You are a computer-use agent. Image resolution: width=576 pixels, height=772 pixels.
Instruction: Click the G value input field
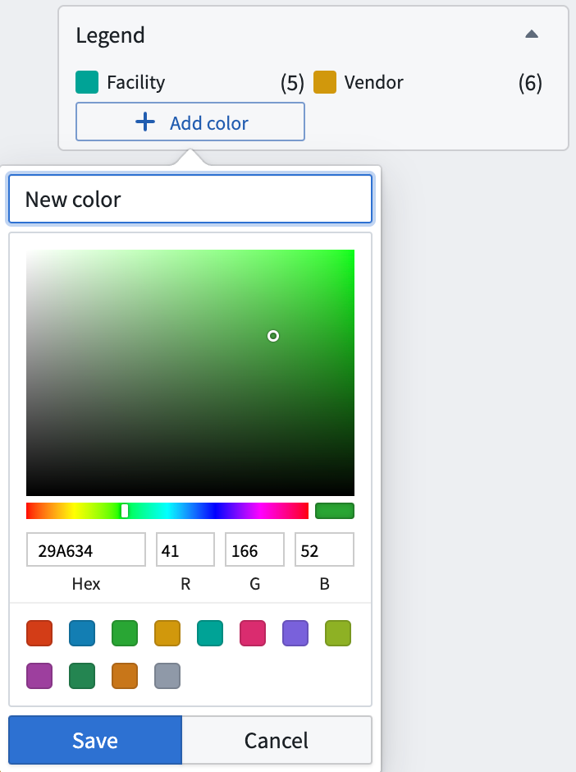[254, 550]
